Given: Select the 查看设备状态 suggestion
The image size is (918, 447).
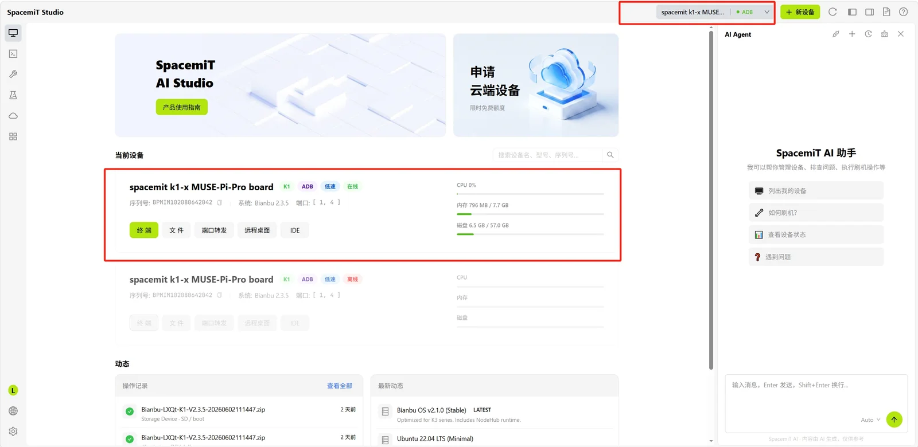Looking at the screenshot, I should point(816,235).
